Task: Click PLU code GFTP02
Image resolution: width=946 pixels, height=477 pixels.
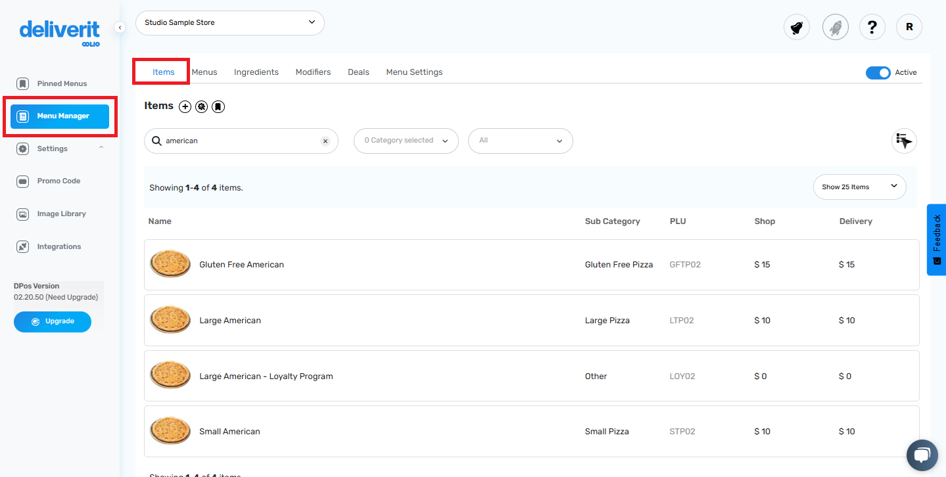Action: 685,265
